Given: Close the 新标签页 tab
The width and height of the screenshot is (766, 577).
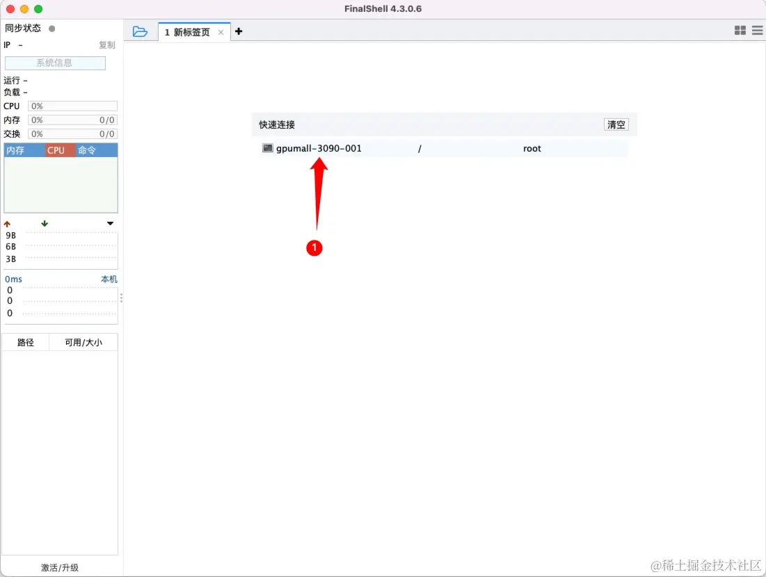Looking at the screenshot, I should point(221,32).
